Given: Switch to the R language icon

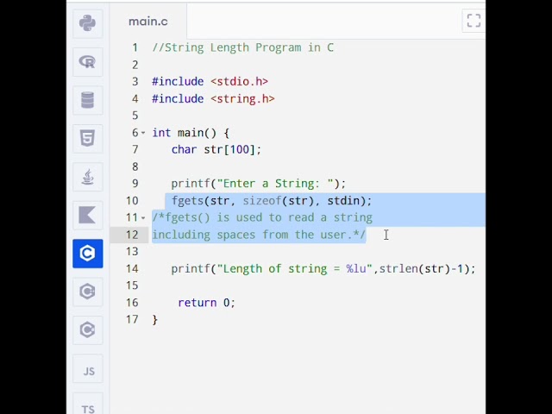Looking at the screenshot, I should [x=88, y=62].
